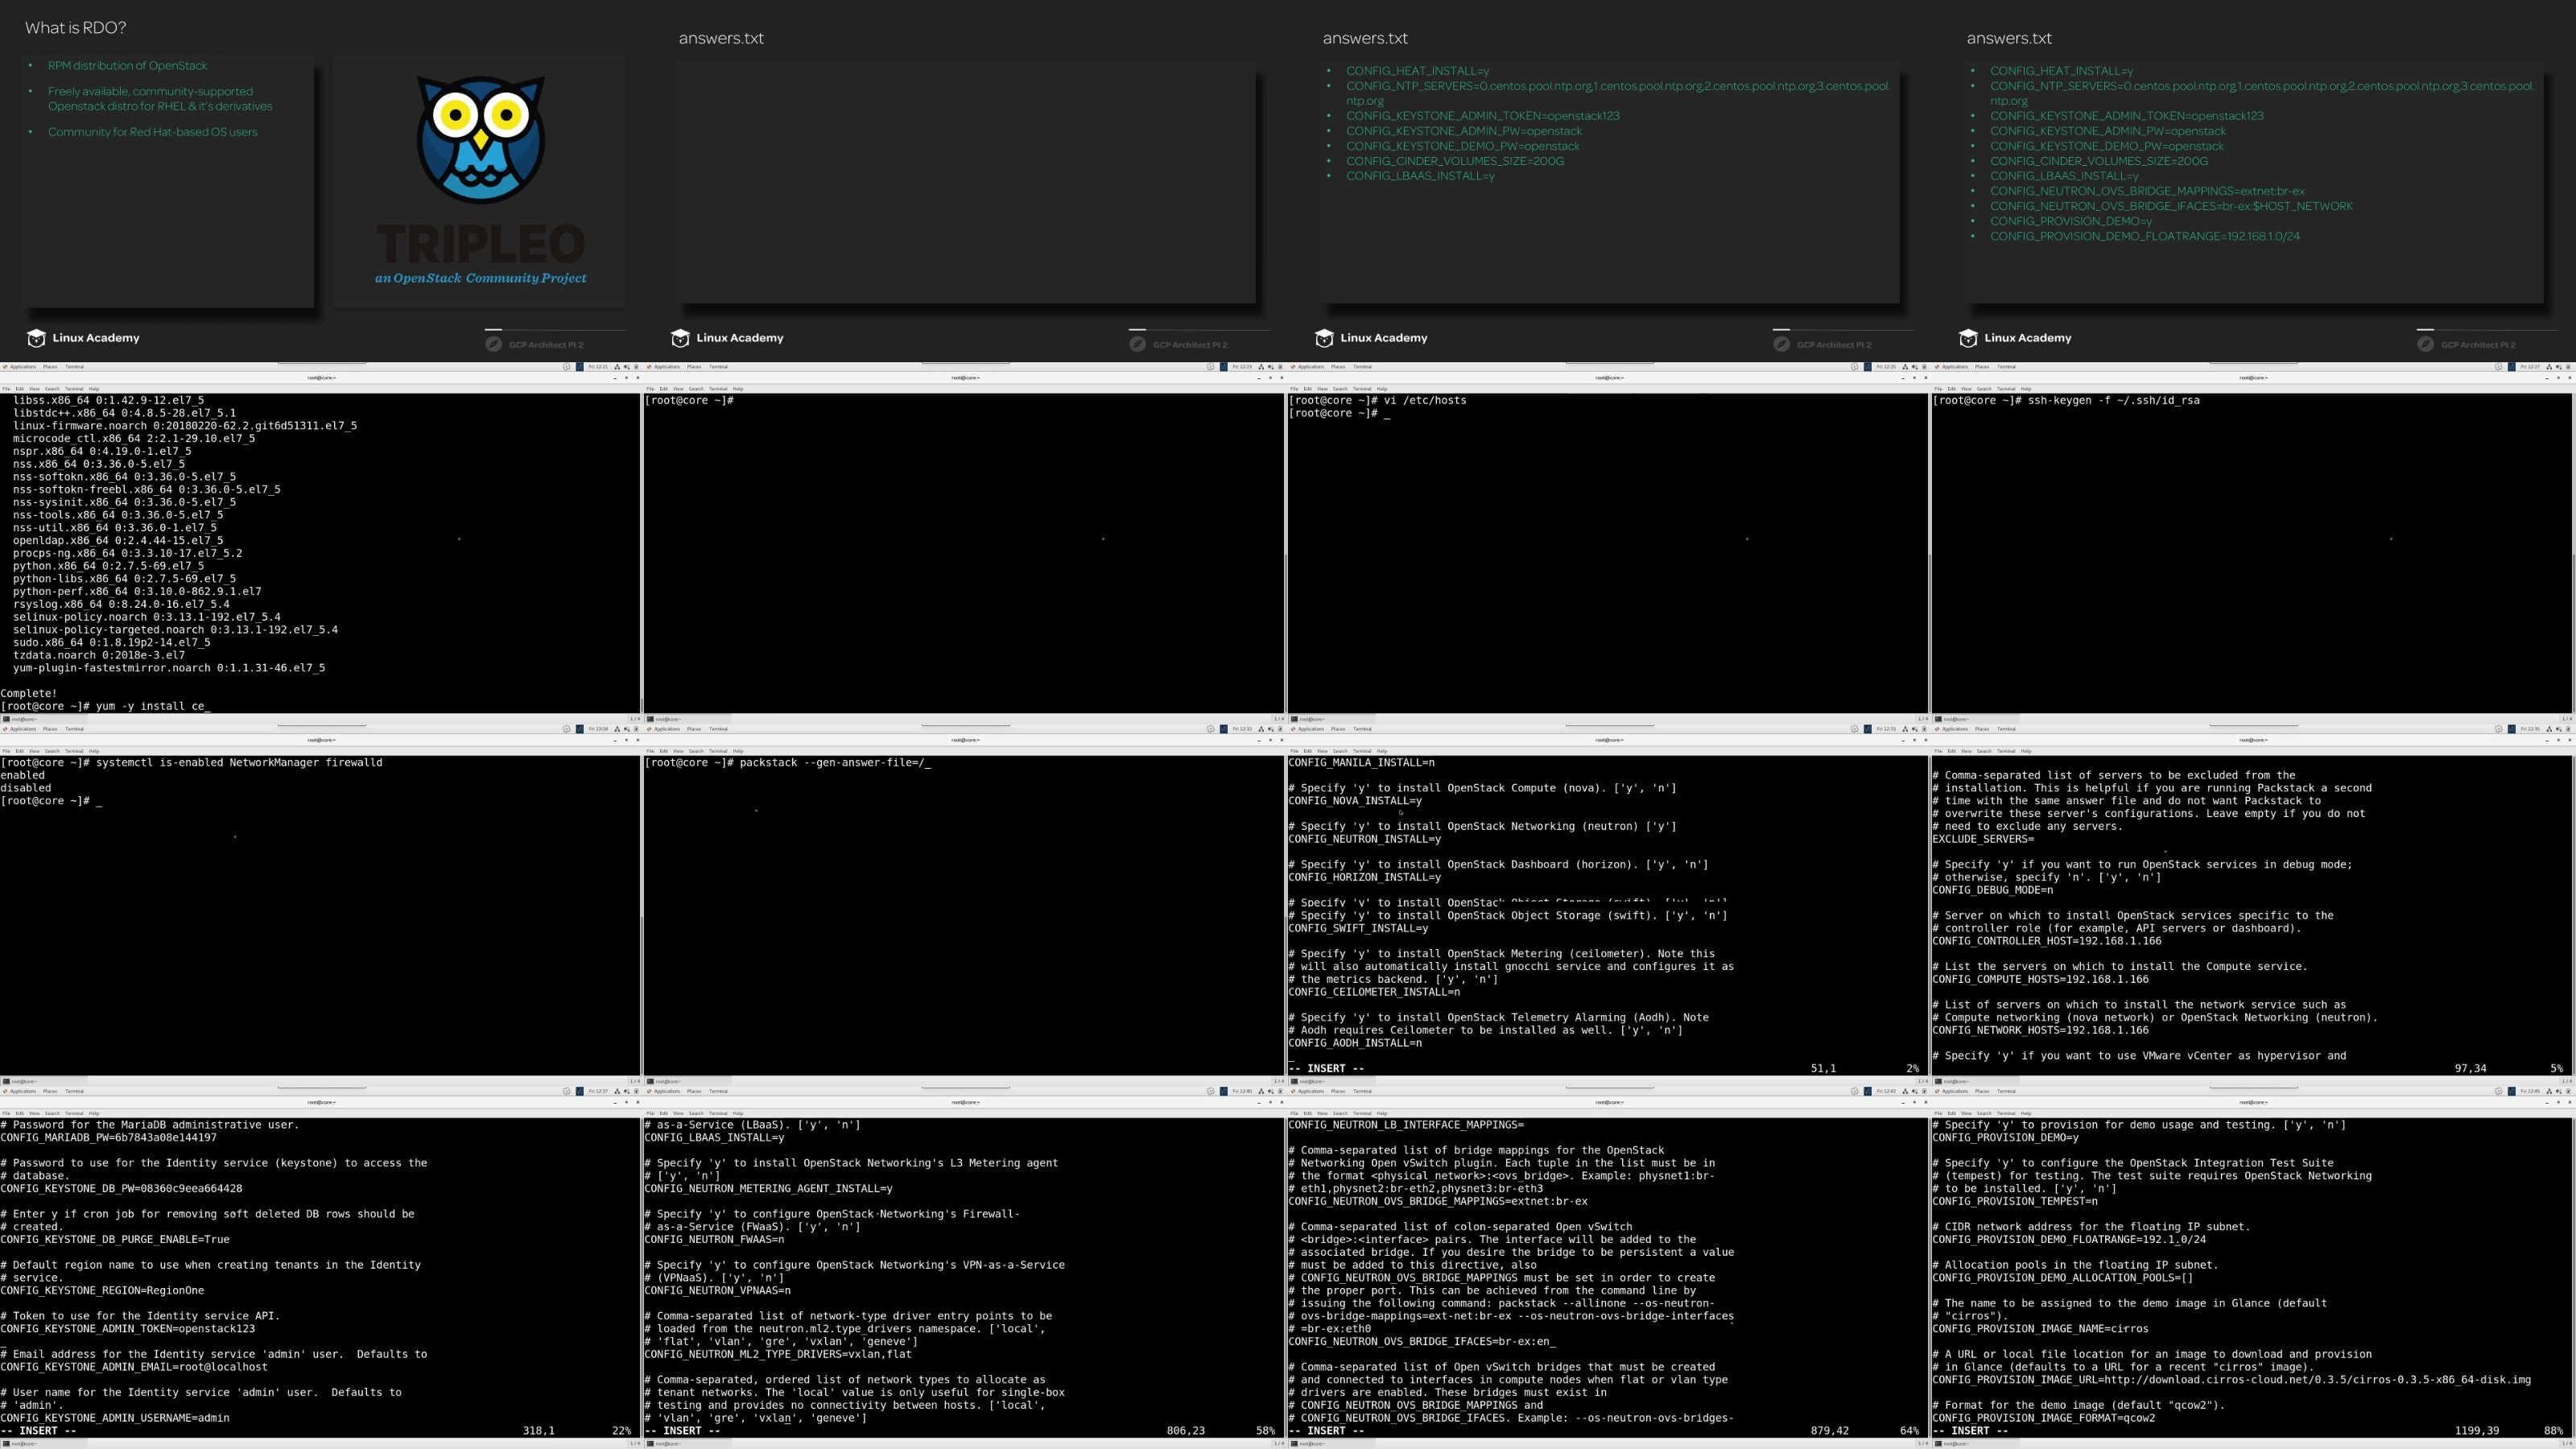Click scrollbar of the yum install terminal
Image resolution: width=2576 pixels, height=1449 pixels.
[641, 553]
